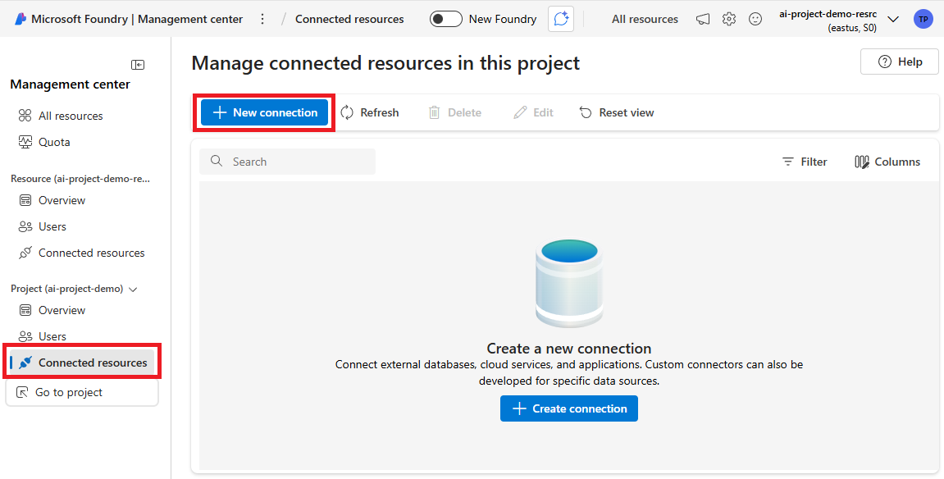Click the Help button
Image resolution: width=944 pixels, height=479 pixels.
[x=900, y=62]
